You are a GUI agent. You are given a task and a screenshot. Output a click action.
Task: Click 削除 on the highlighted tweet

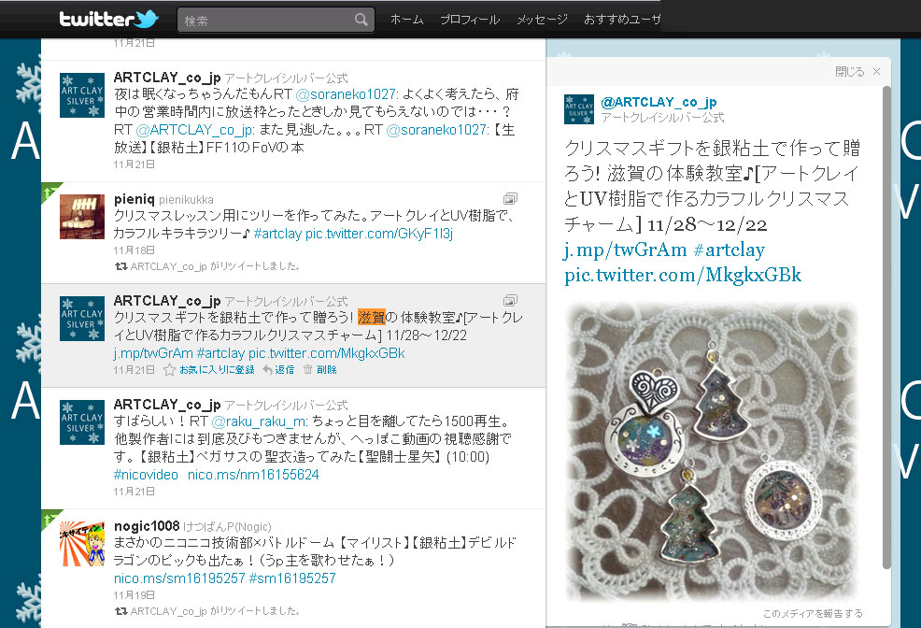(x=327, y=369)
